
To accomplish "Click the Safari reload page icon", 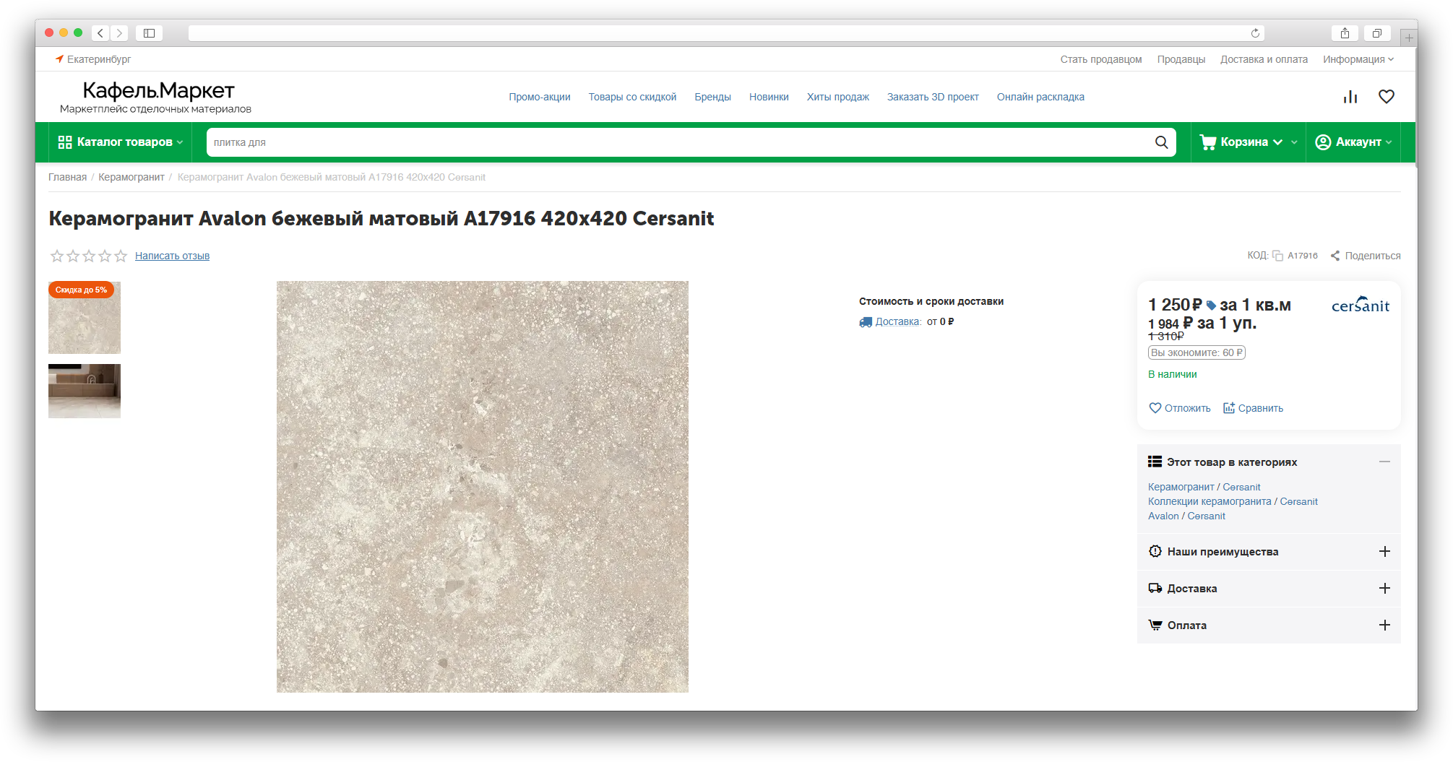I will click(1255, 33).
